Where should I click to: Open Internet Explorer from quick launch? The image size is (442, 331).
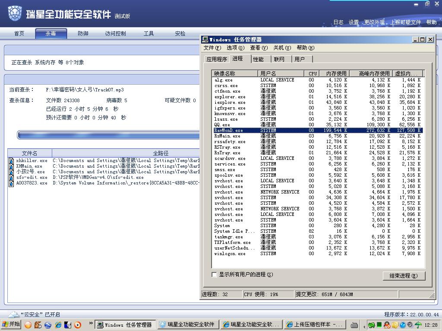(58, 325)
